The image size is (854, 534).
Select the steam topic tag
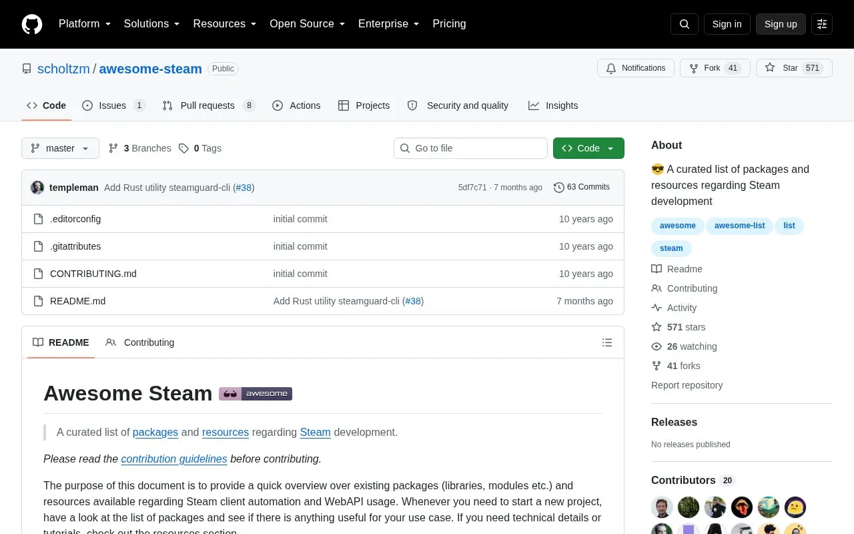point(671,248)
